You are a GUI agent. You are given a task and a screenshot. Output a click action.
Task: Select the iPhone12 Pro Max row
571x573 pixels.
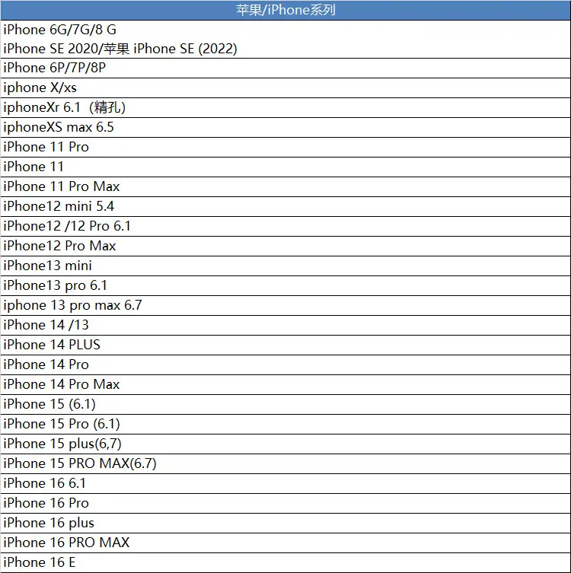(285, 246)
